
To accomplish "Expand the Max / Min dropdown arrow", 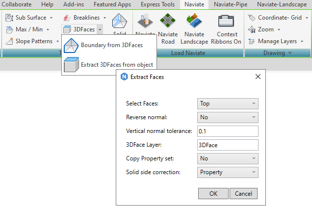I will pyautogui.click(x=48, y=29).
